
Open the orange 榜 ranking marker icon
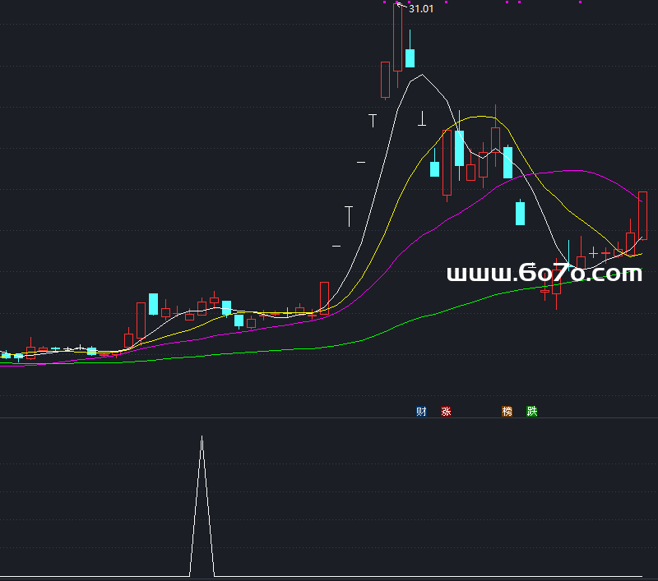pyautogui.click(x=507, y=412)
